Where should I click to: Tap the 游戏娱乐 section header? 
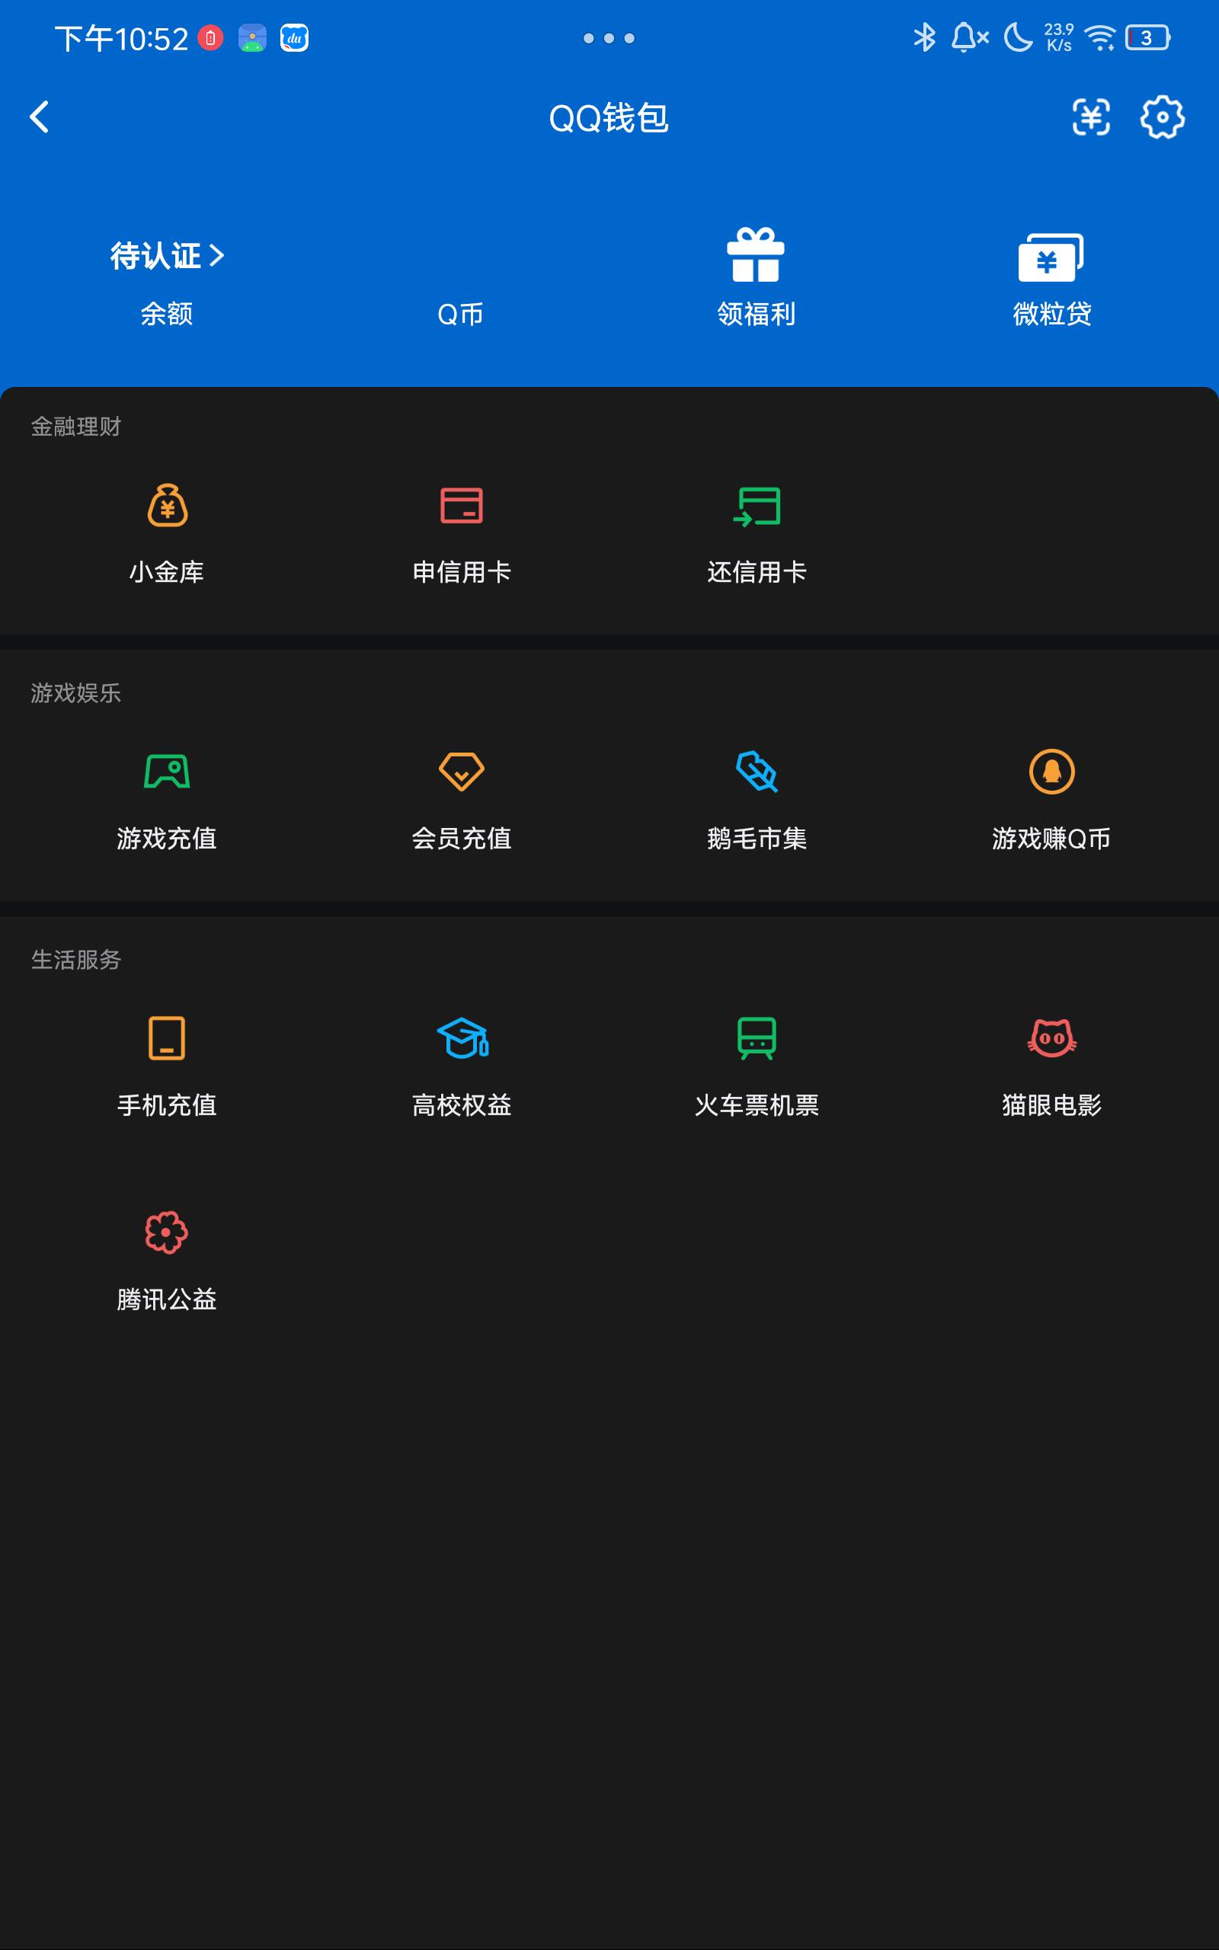click(x=75, y=693)
